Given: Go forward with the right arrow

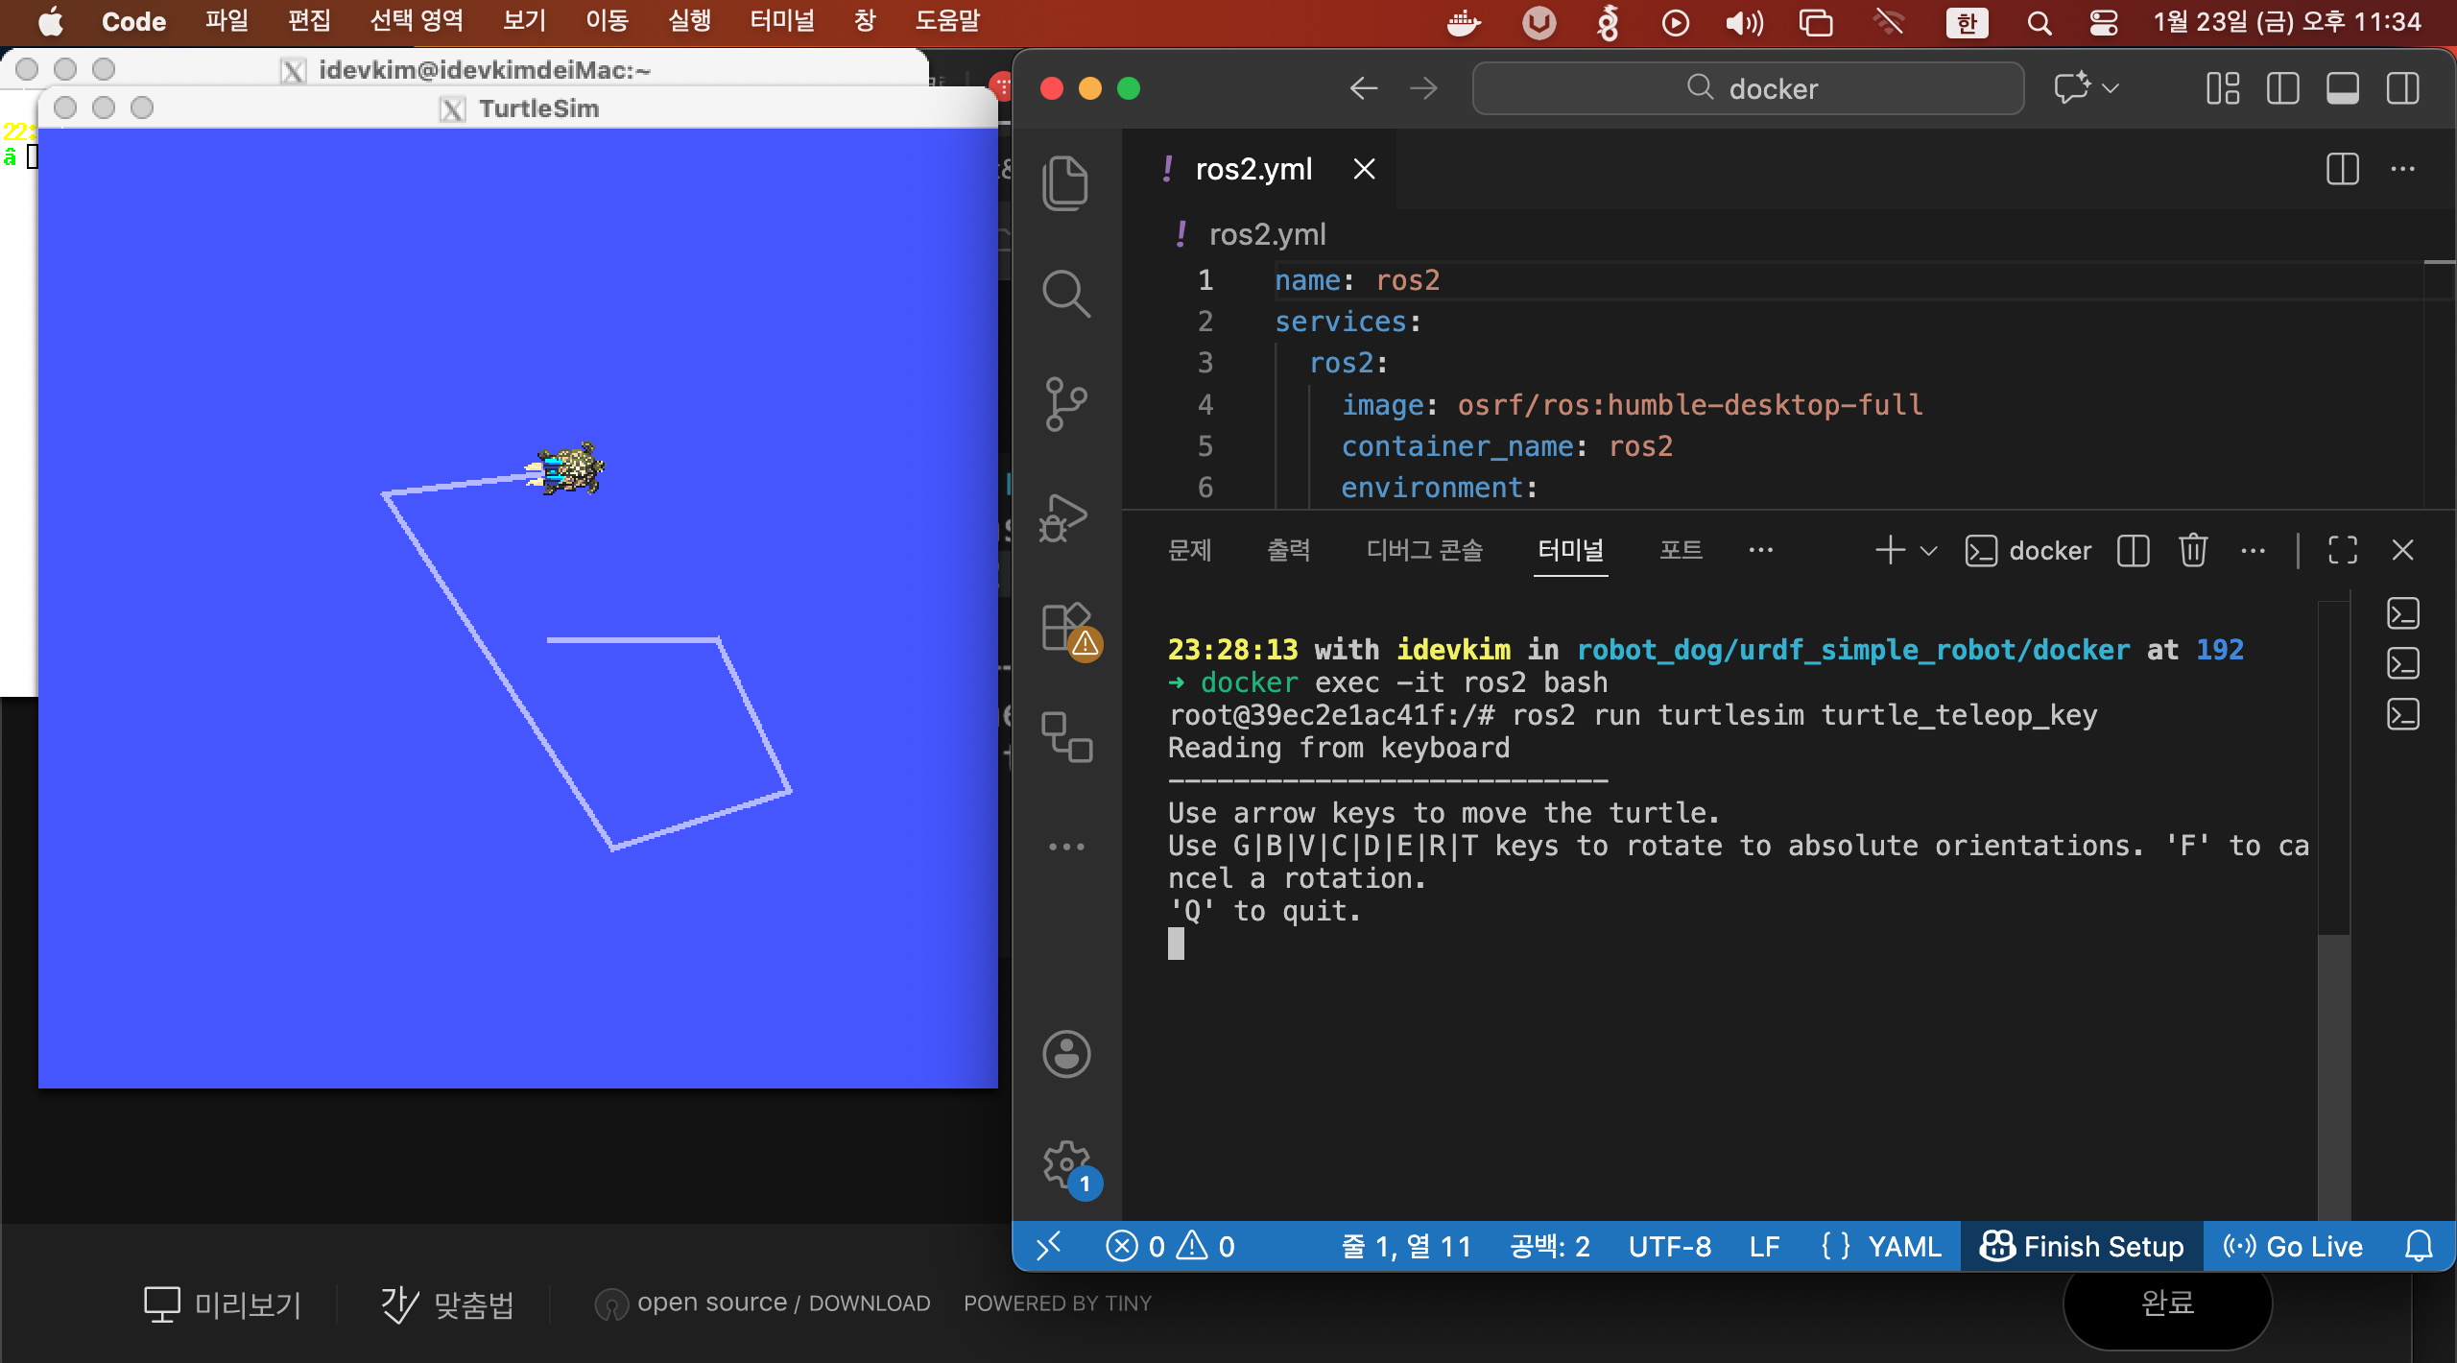Looking at the screenshot, I should [x=1423, y=88].
